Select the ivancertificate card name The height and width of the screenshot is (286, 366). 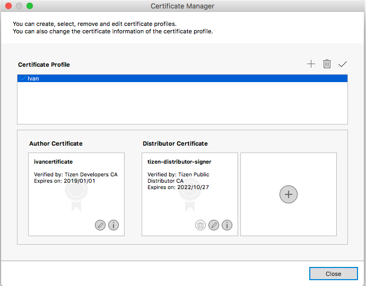pyautogui.click(x=53, y=162)
